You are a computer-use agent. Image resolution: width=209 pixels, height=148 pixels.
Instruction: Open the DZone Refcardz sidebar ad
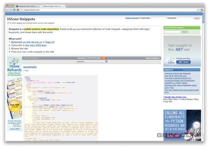click(14, 93)
